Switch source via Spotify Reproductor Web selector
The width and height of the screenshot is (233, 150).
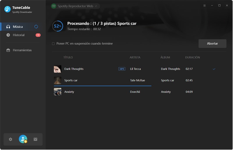point(75,6)
